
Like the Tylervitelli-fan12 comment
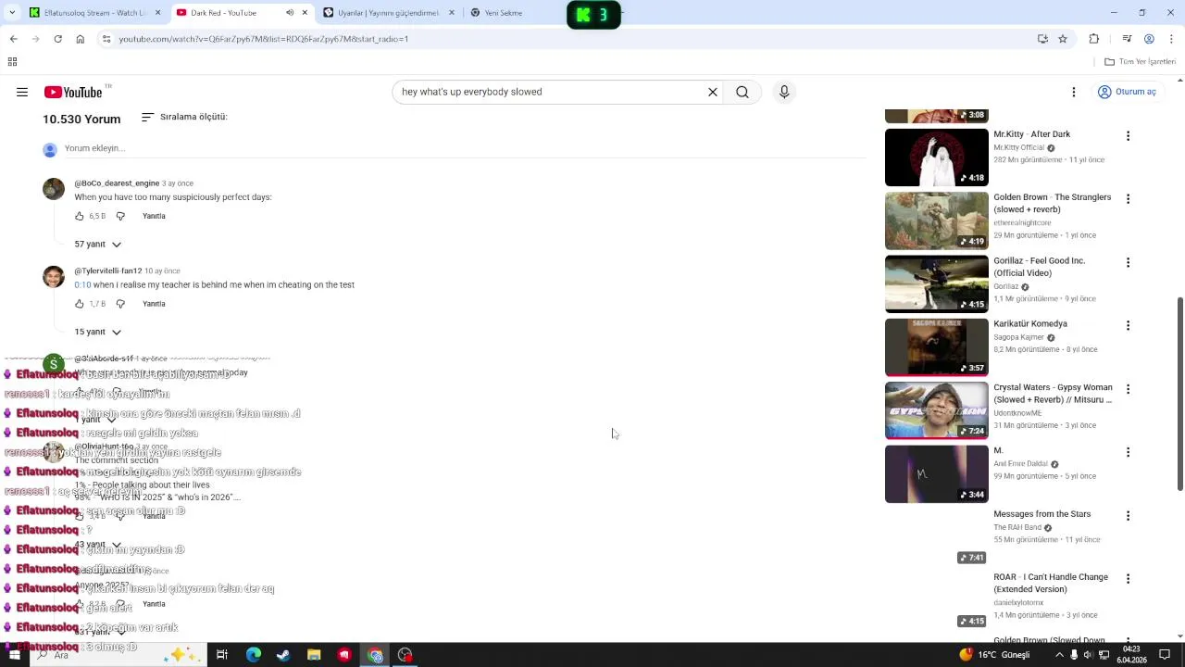[x=80, y=304]
